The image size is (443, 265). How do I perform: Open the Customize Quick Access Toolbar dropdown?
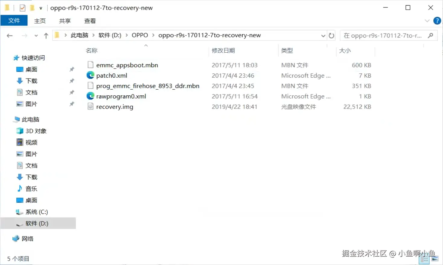[41, 8]
